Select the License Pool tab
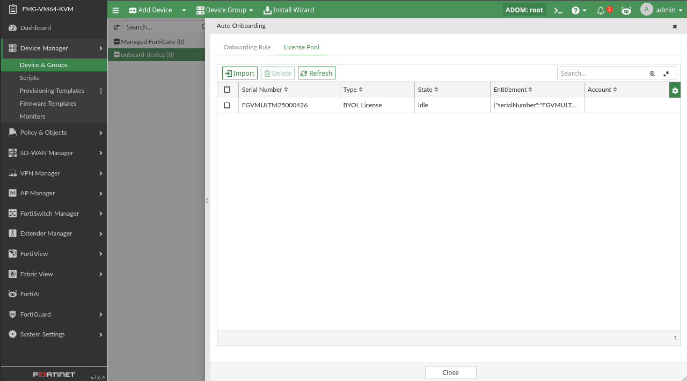 click(301, 47)
